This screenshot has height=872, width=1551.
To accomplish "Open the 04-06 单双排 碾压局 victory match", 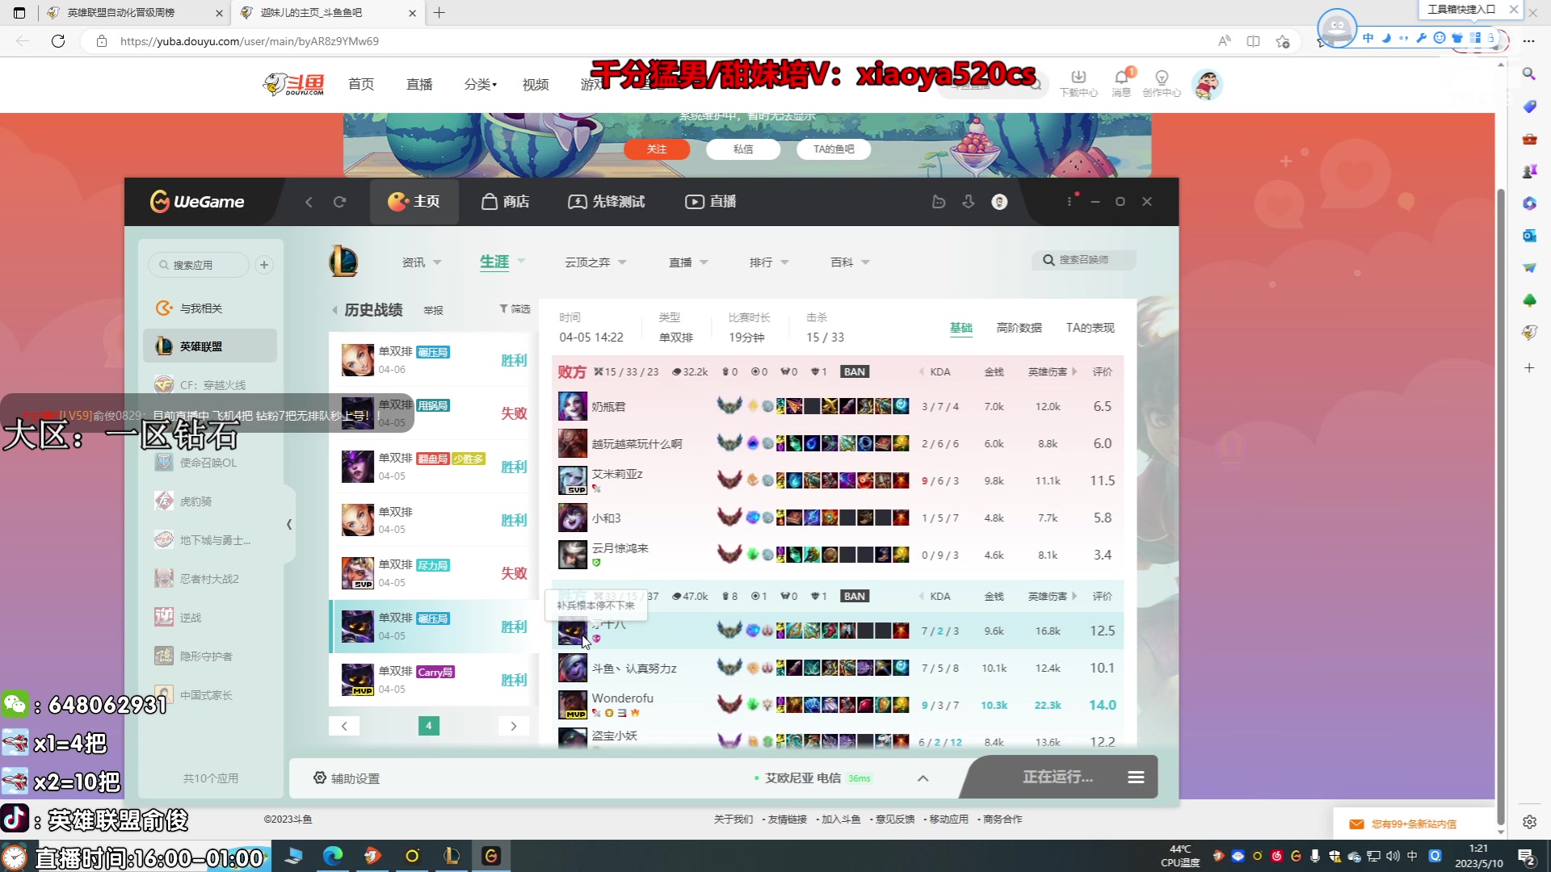I will click(432, 360).
